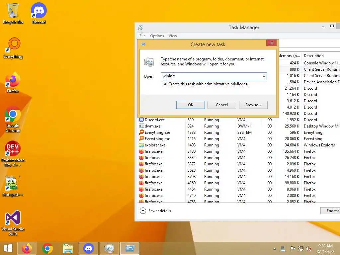
Task: Open the Discord desktop shortcut
Action: (39, 13)
